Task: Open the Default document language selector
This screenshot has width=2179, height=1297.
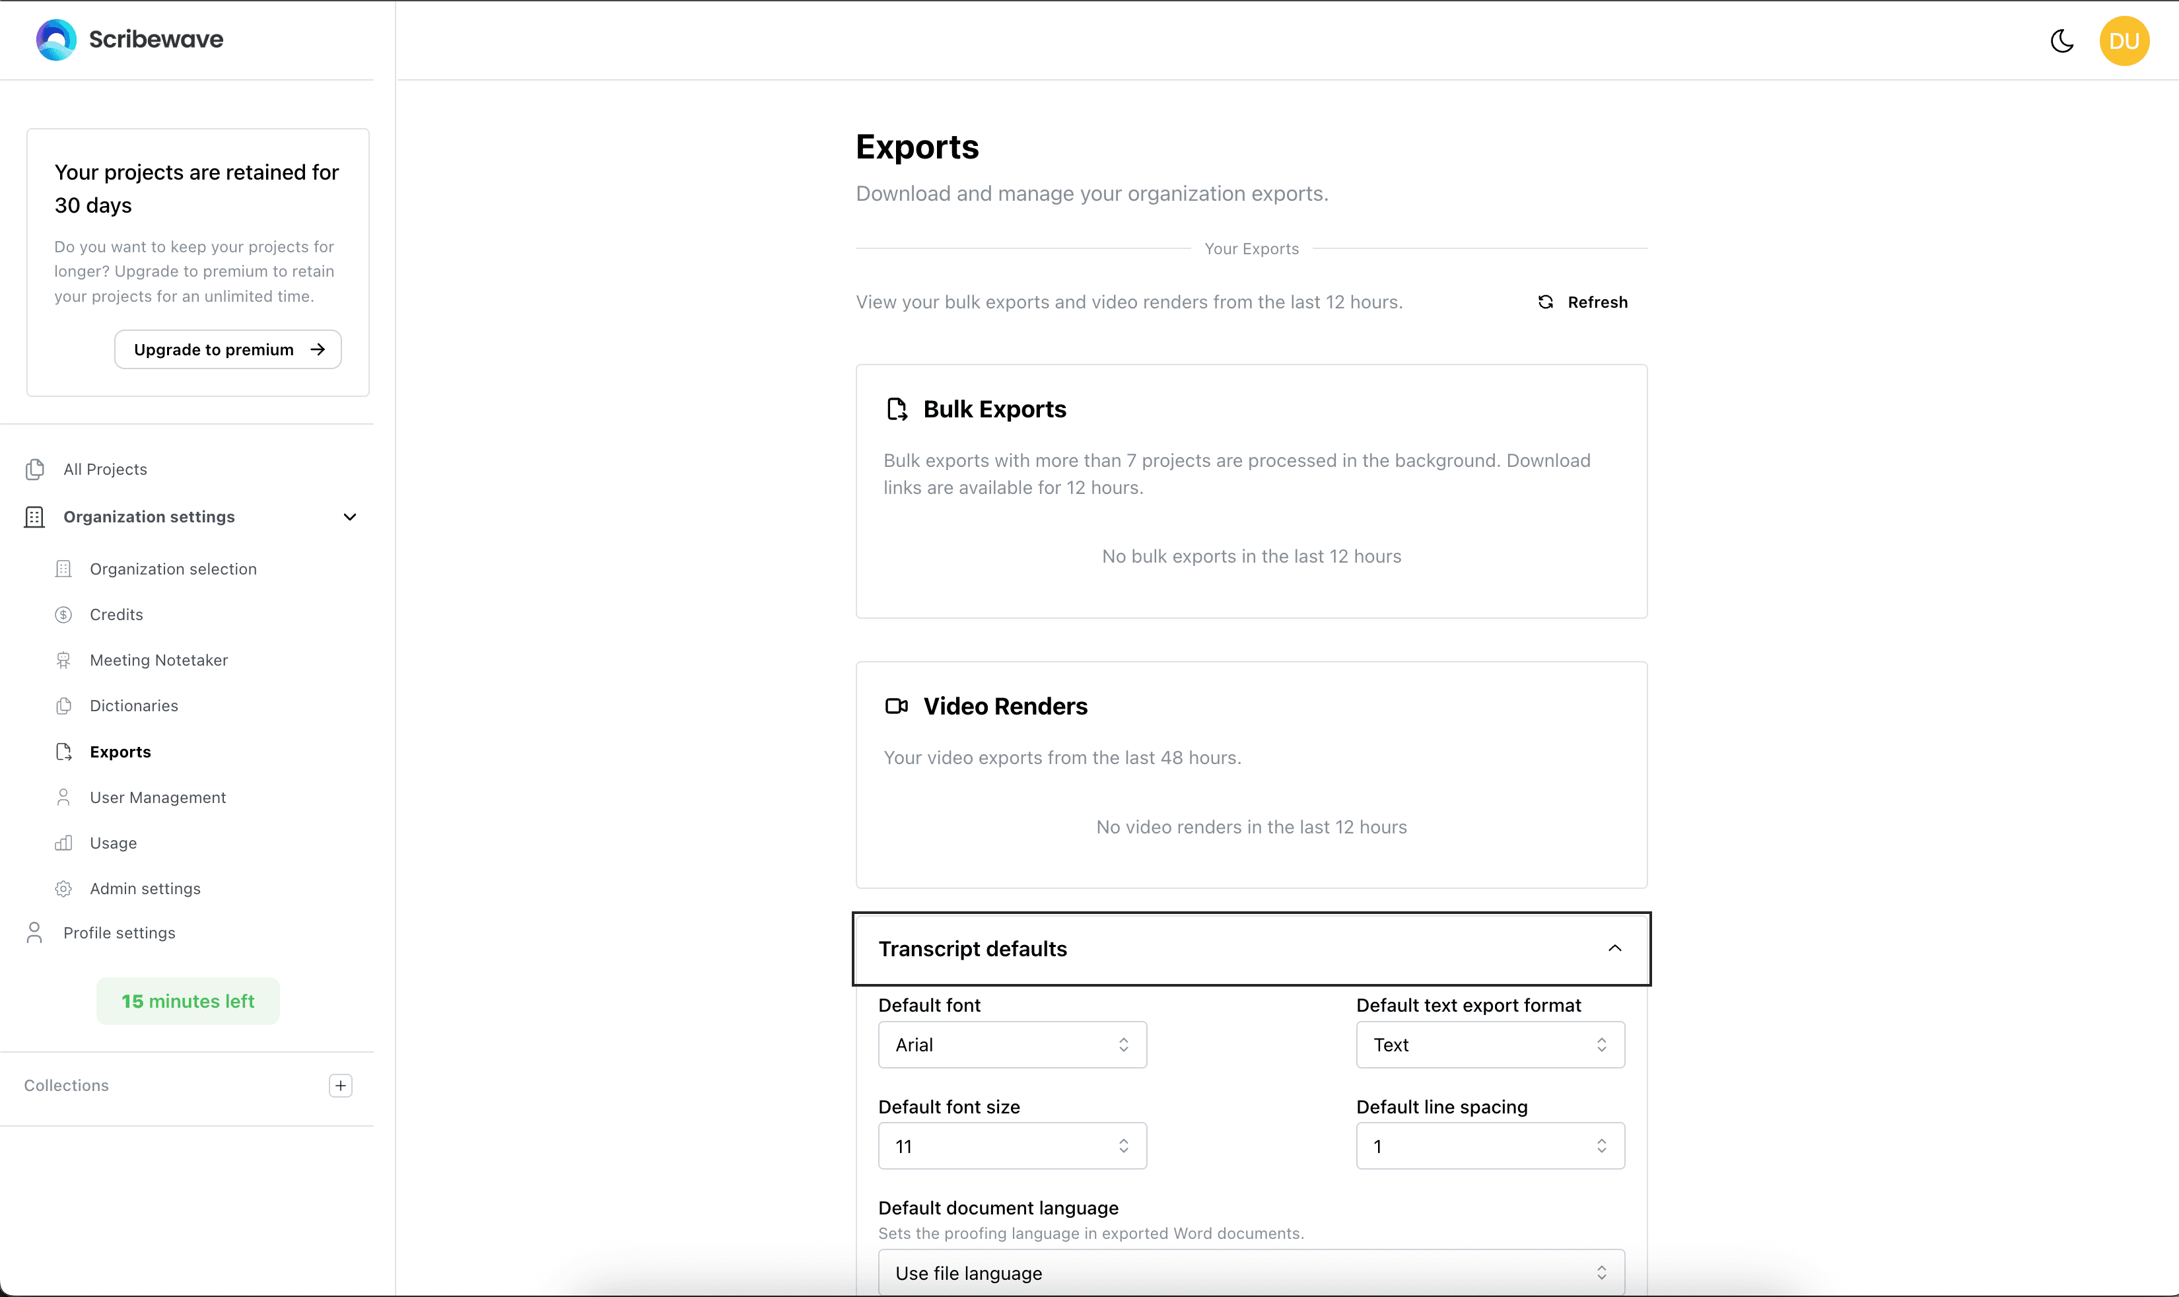Action: 1251,1273
